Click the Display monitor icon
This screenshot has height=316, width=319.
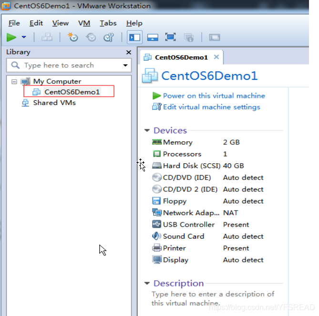click(157, 260)
